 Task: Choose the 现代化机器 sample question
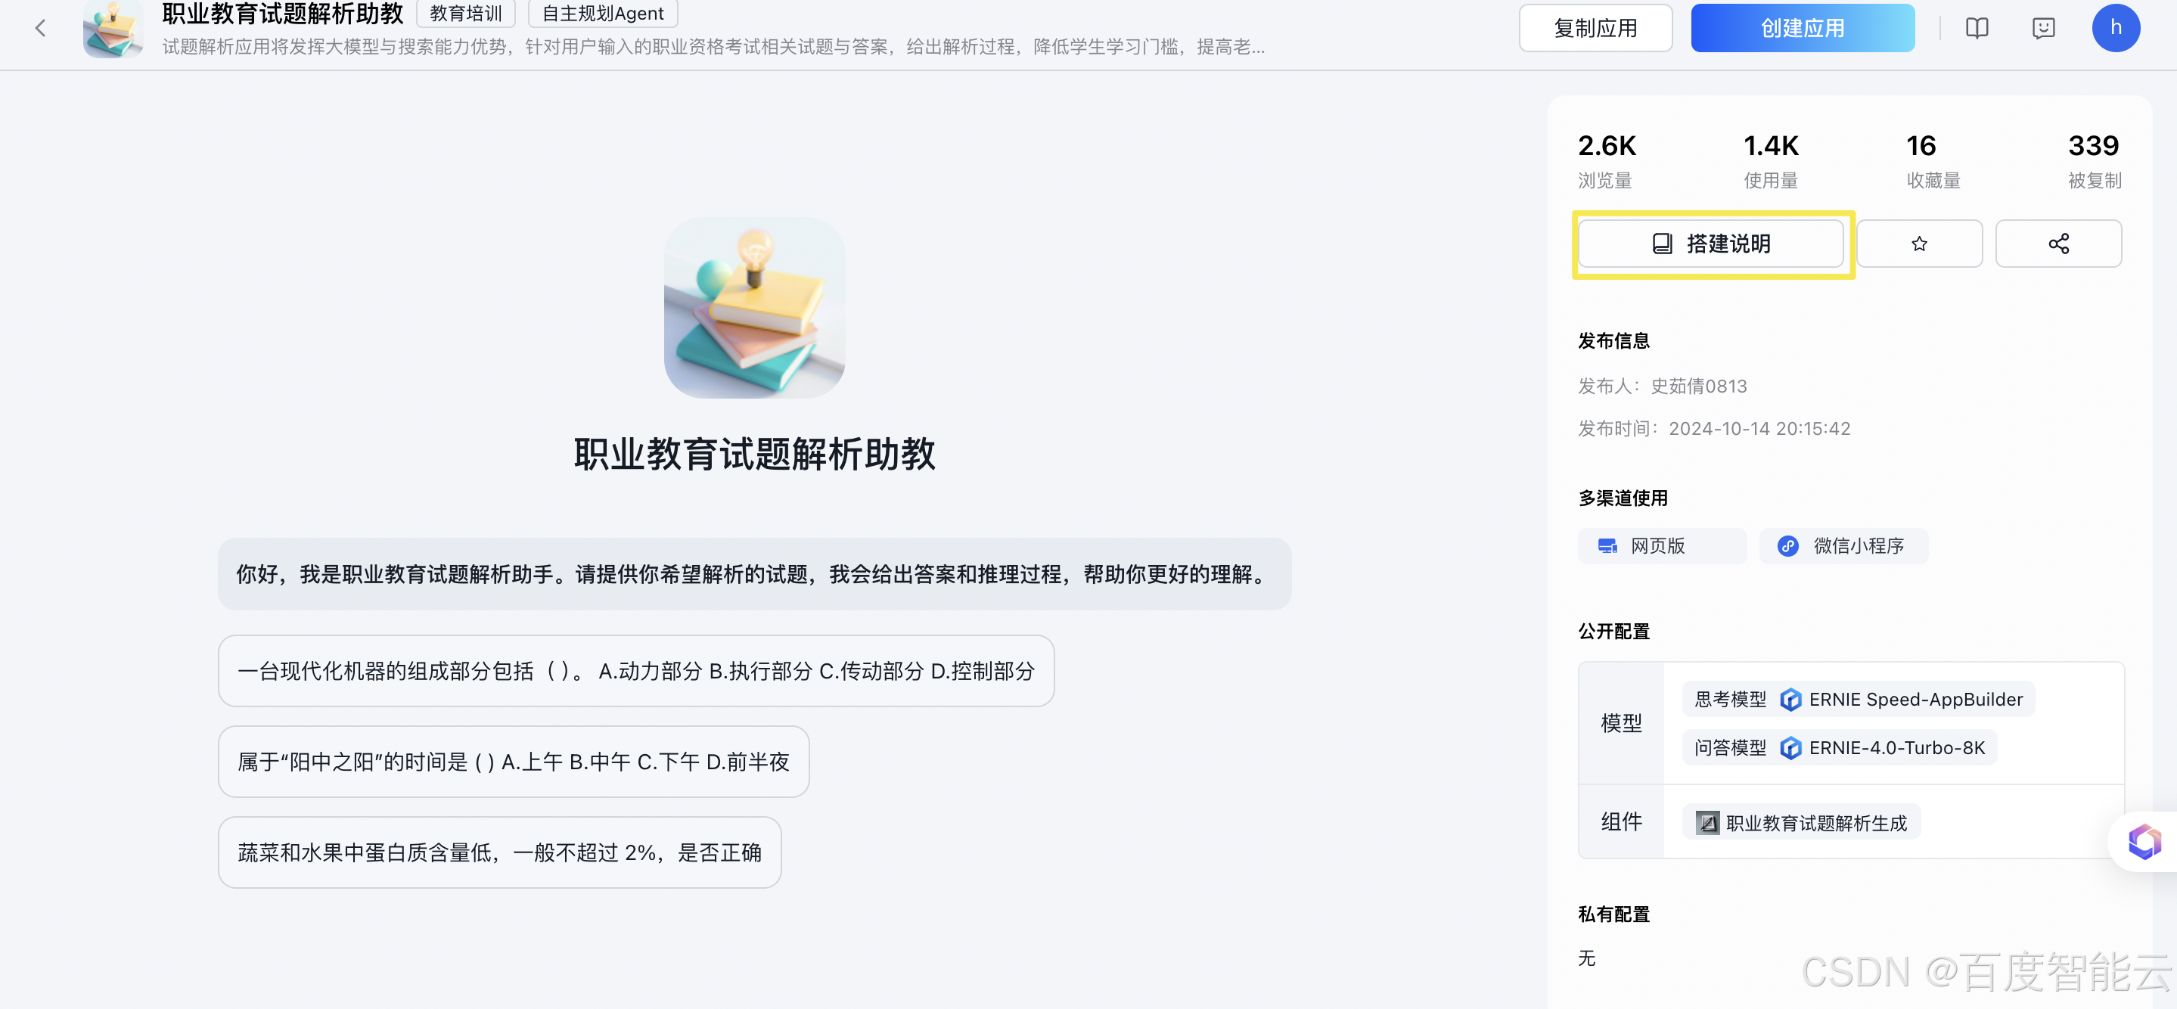pos(635,671)
